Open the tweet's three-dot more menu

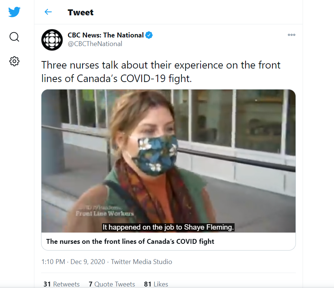pos(291,35)
